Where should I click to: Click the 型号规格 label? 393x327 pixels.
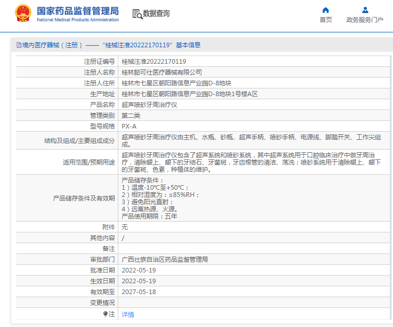coord(102,126)
